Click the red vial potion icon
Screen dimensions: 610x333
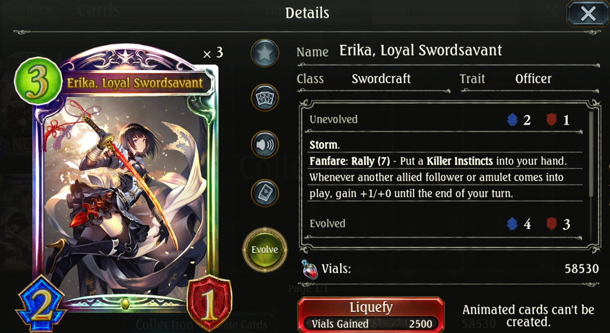309,269
